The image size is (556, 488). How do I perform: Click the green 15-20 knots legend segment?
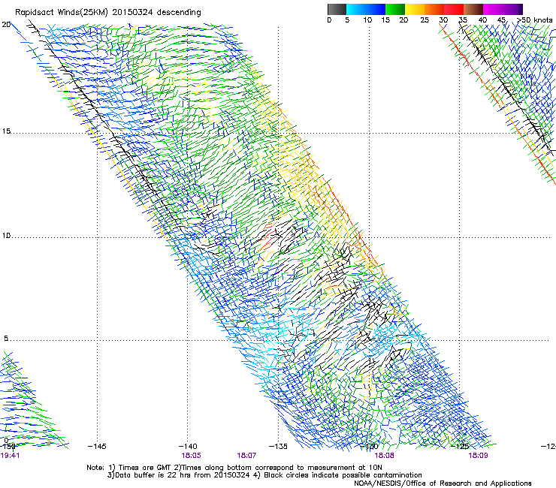click(395, 9)
